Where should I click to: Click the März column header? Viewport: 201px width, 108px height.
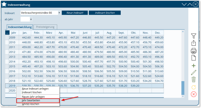49,33
